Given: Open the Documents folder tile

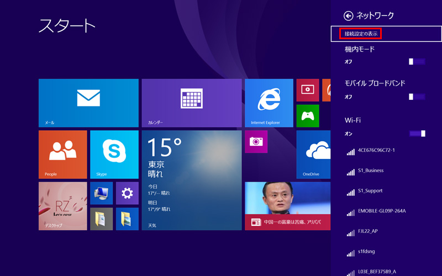Looking at the screenshot, I should point(102,219).
